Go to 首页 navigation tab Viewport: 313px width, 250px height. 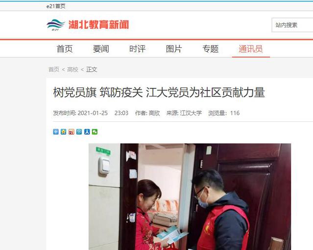[65, 49]
